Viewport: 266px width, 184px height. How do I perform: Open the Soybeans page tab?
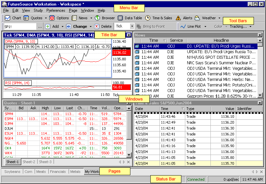click(12, 172)
